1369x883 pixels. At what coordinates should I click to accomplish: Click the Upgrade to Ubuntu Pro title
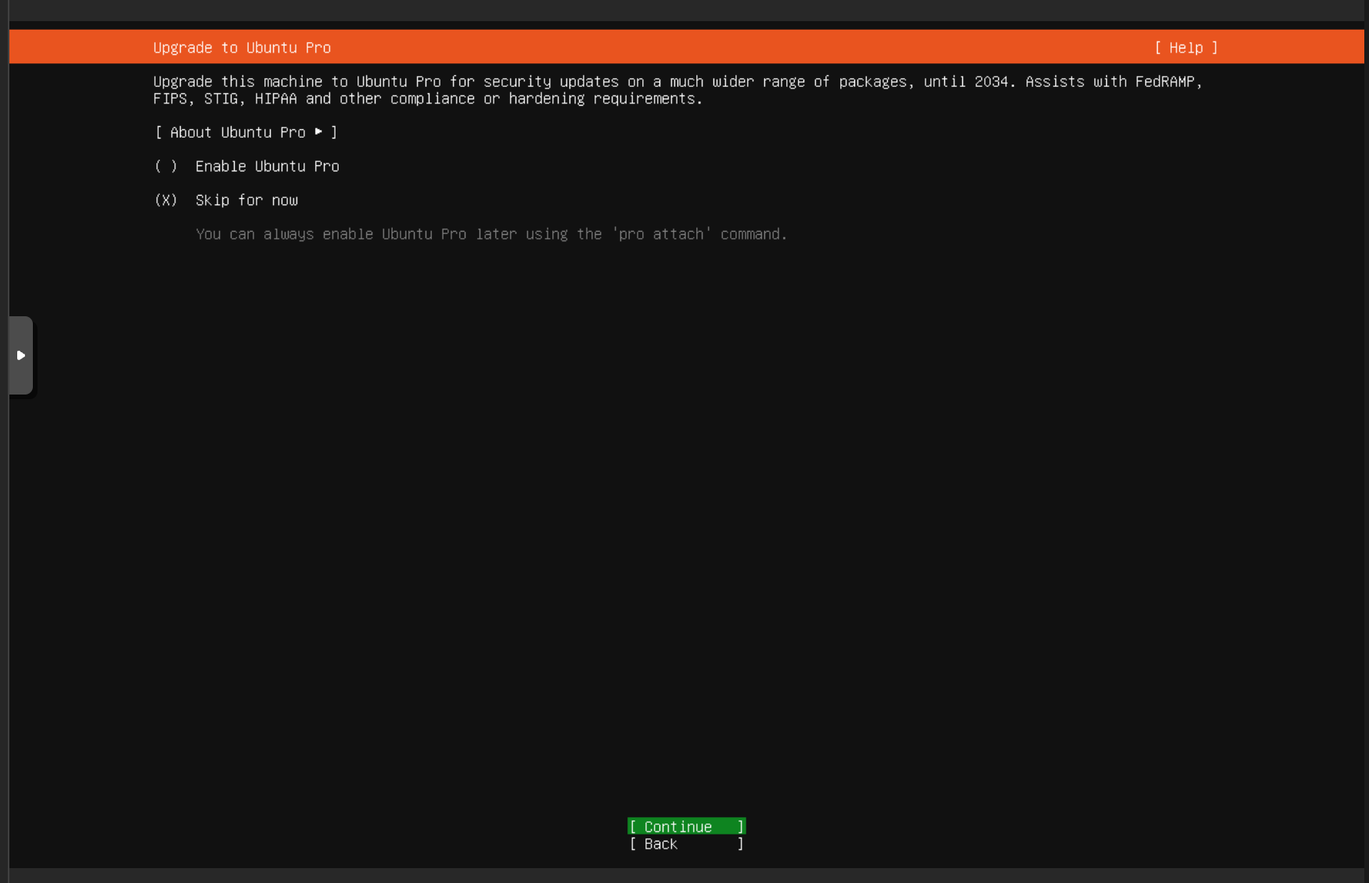(x=242, y=48)
